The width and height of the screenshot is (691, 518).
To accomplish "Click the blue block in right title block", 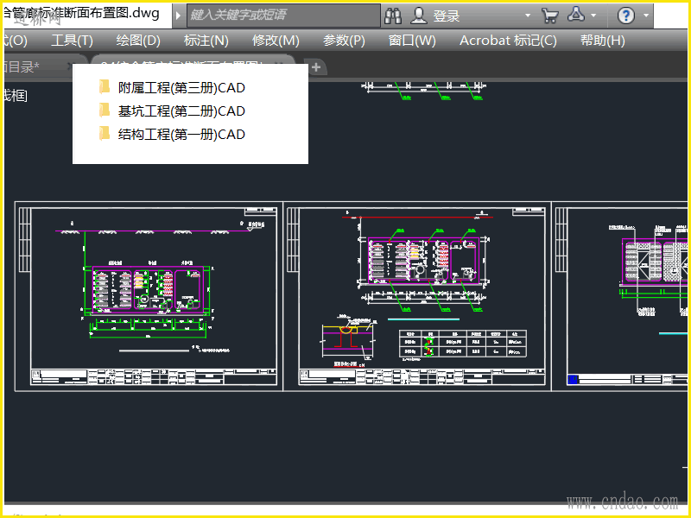I will point(573,379).
